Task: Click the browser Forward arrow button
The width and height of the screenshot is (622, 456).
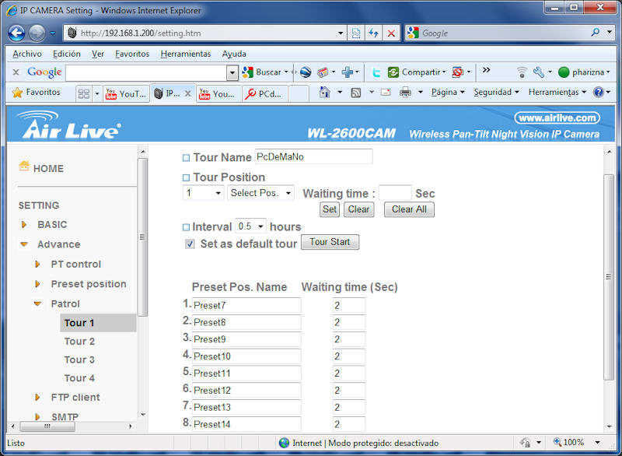Action: (37, 33)
